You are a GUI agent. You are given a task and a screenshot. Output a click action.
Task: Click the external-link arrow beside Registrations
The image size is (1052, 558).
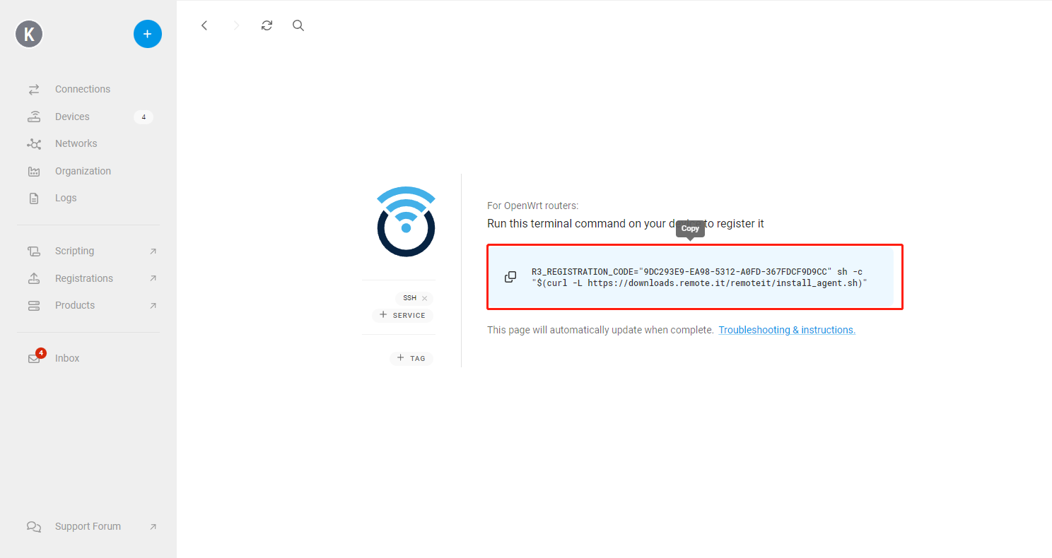pos(153,278)
